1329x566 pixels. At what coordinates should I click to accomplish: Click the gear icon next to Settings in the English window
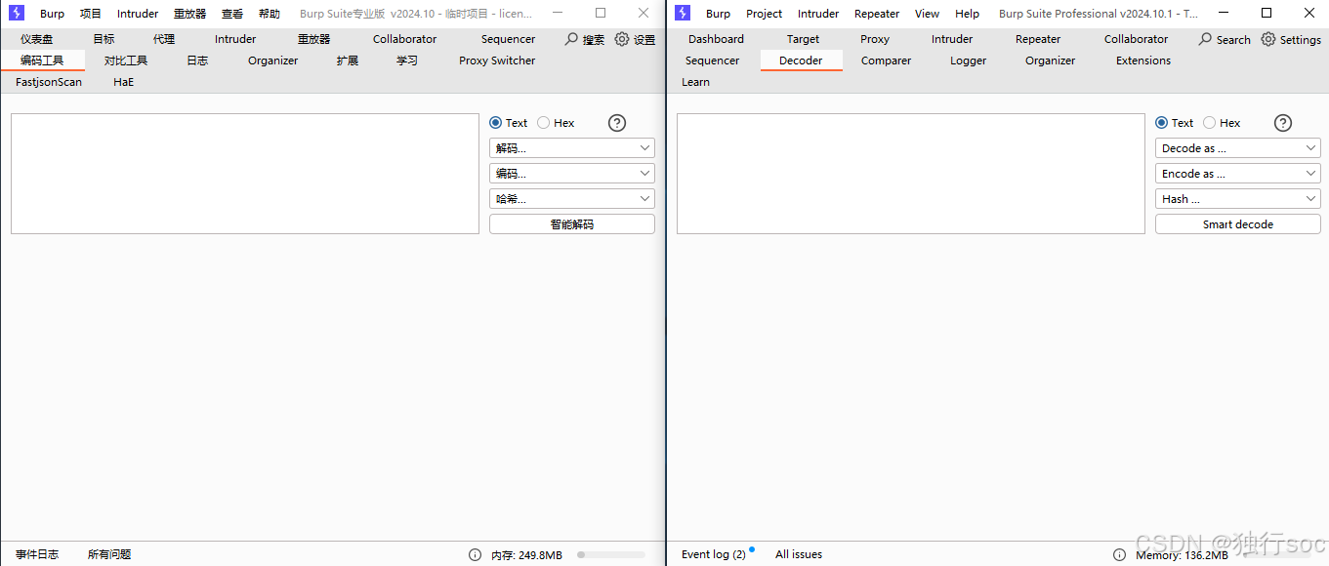[x=1268, y=39]
